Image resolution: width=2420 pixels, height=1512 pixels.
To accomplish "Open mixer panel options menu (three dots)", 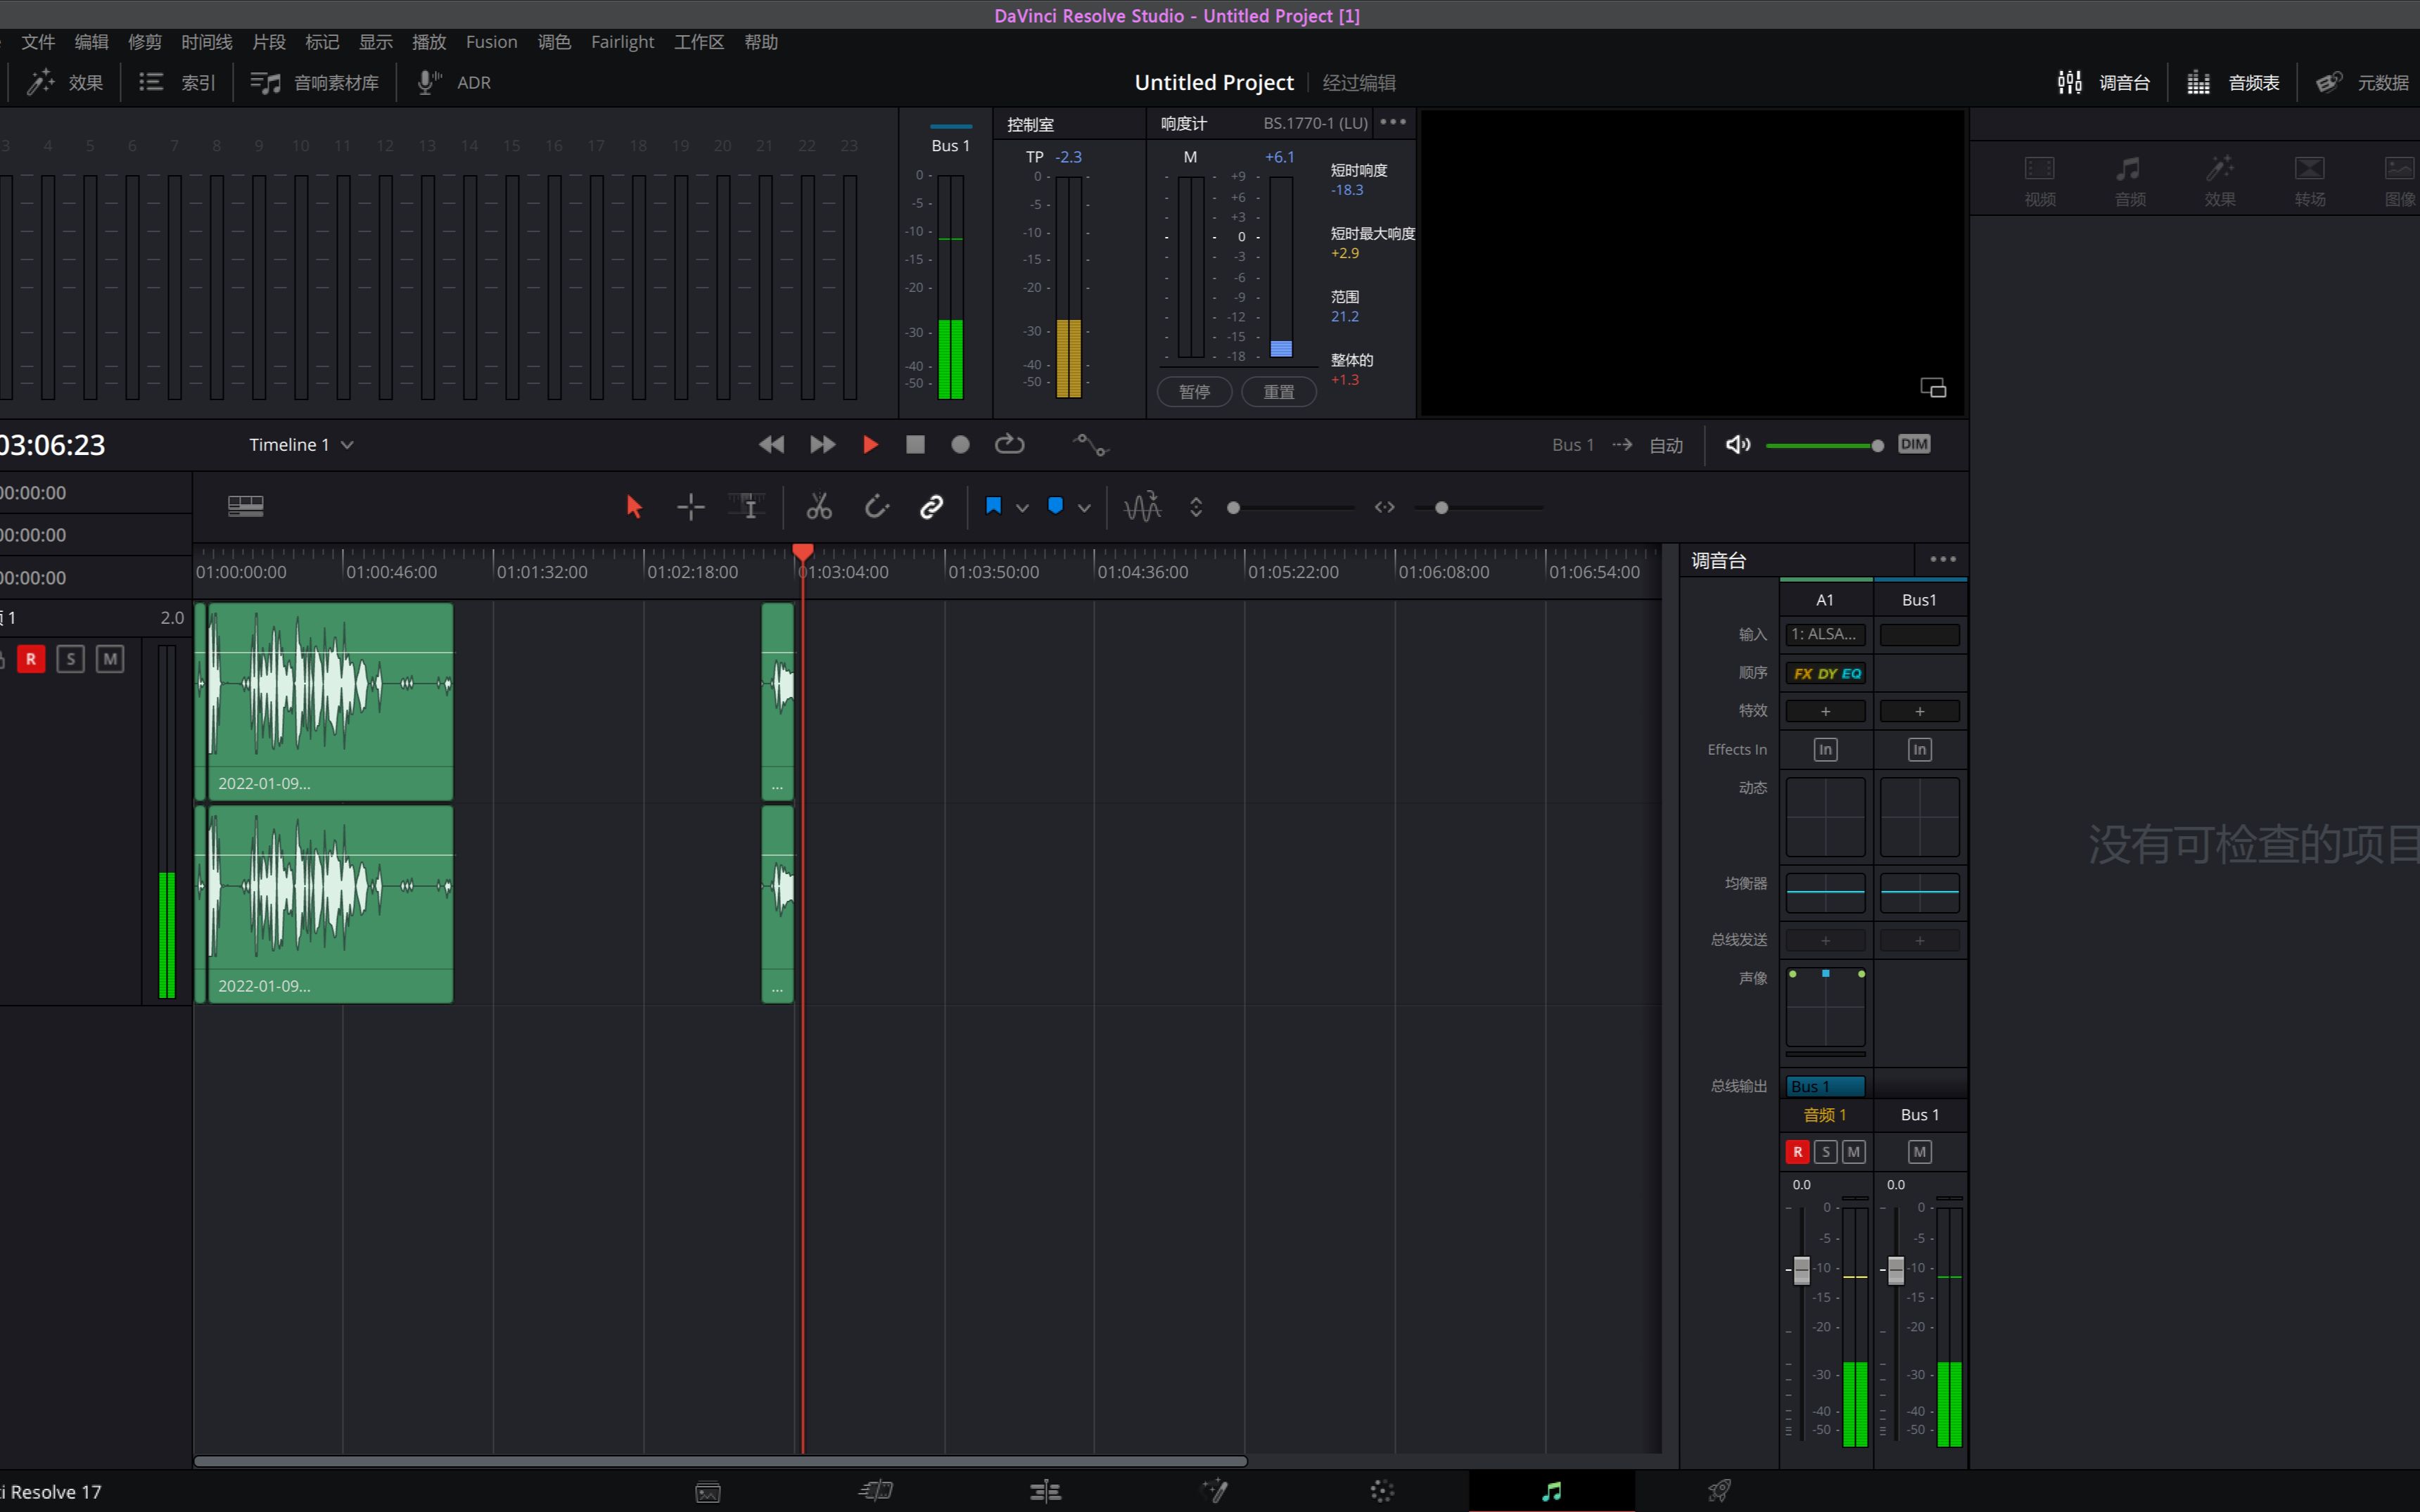I will (x=1942, y=559).
